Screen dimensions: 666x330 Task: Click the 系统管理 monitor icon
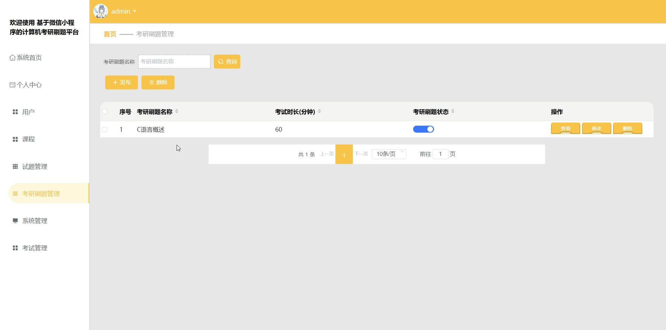(x=15, y=221)
